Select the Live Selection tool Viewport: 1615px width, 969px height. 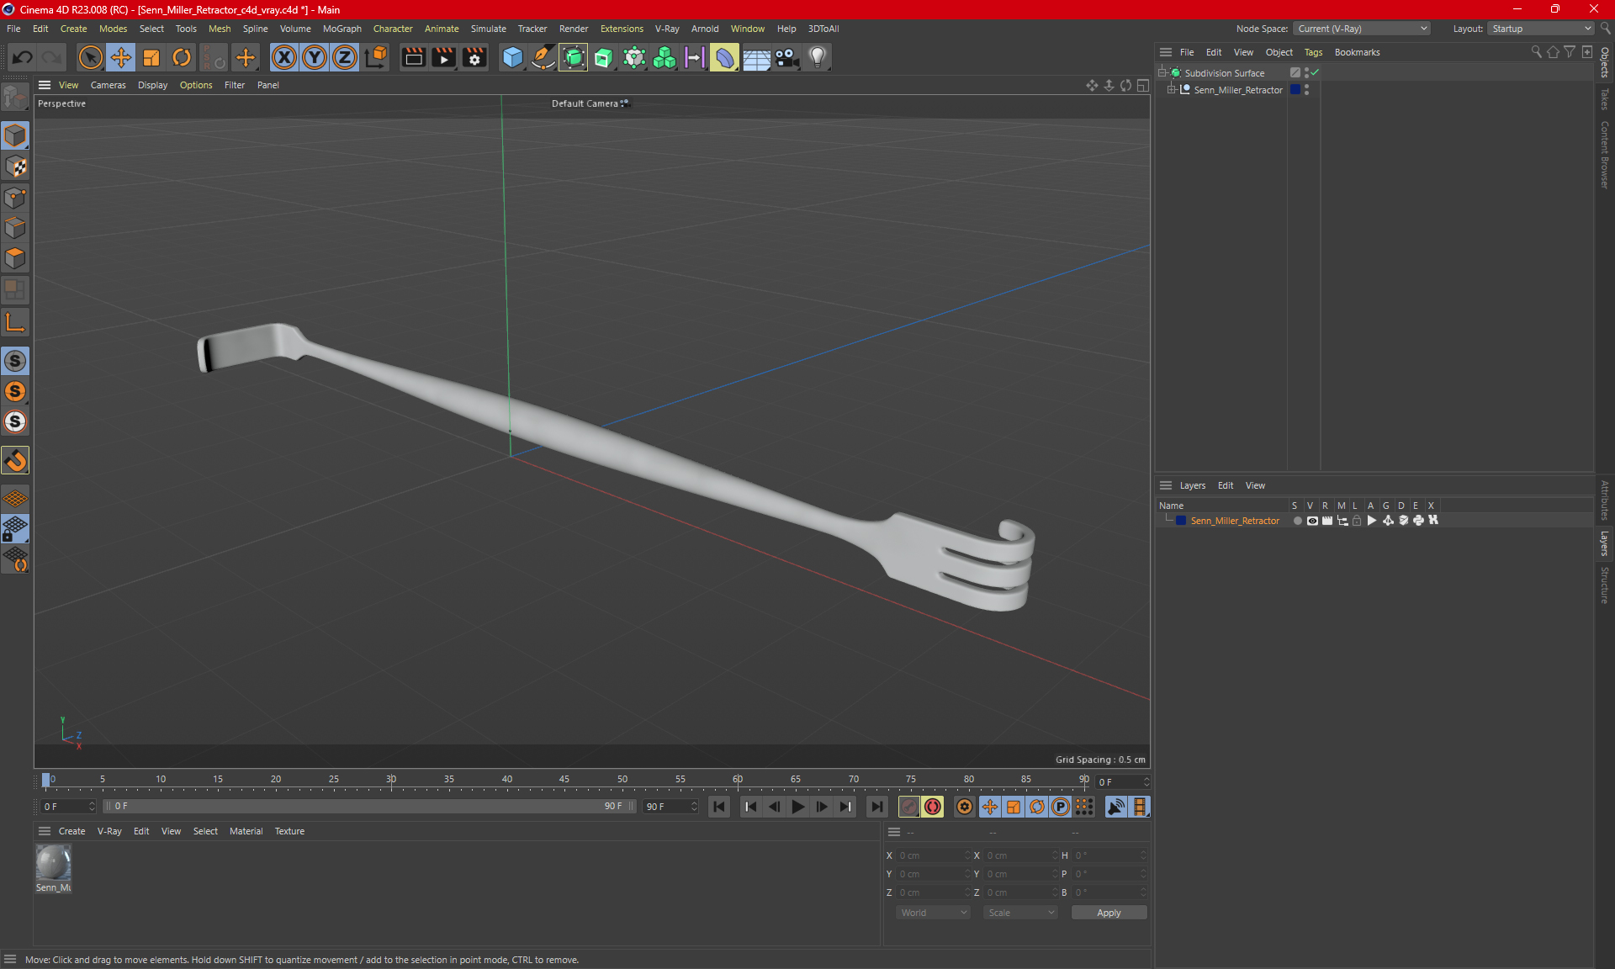pyautogui.click(x=90, y=57)
